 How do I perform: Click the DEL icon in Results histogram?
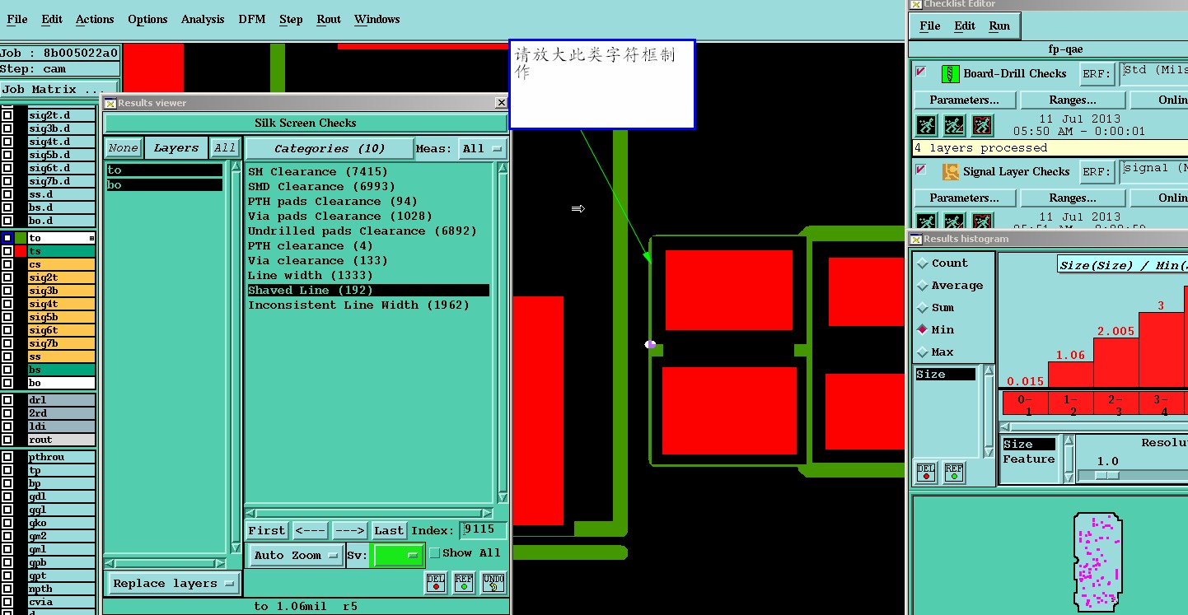point(926,472)
